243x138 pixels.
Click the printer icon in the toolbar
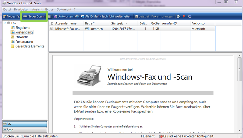coord(178,16)
